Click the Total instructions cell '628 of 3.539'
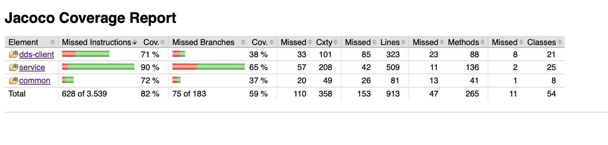608x145 pixels. pyautogui.click(x=84, y=94)
